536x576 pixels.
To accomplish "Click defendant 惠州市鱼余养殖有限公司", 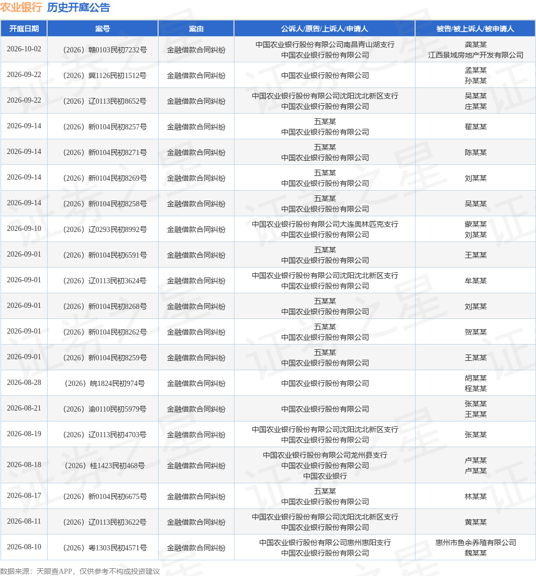I will click(476, 542).
